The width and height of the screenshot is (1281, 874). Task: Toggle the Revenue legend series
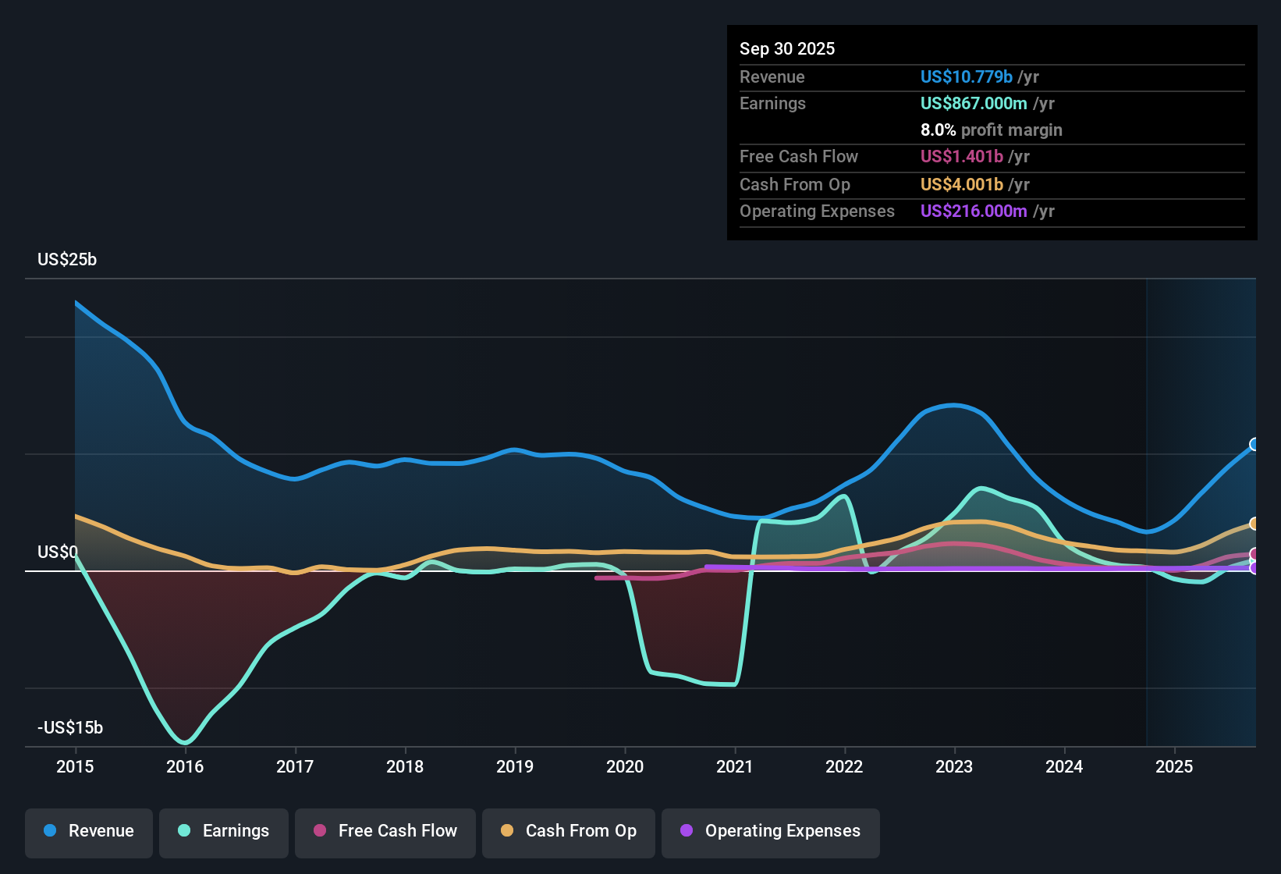[89, 831]
